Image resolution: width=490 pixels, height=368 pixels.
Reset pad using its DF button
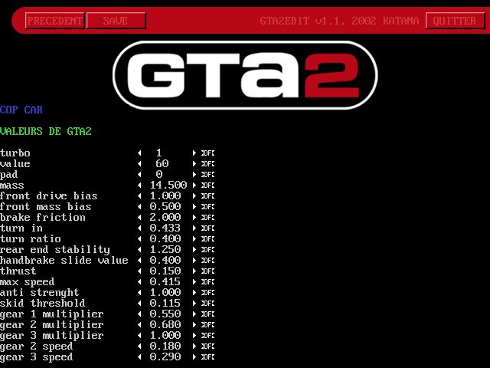coord(207,174)
